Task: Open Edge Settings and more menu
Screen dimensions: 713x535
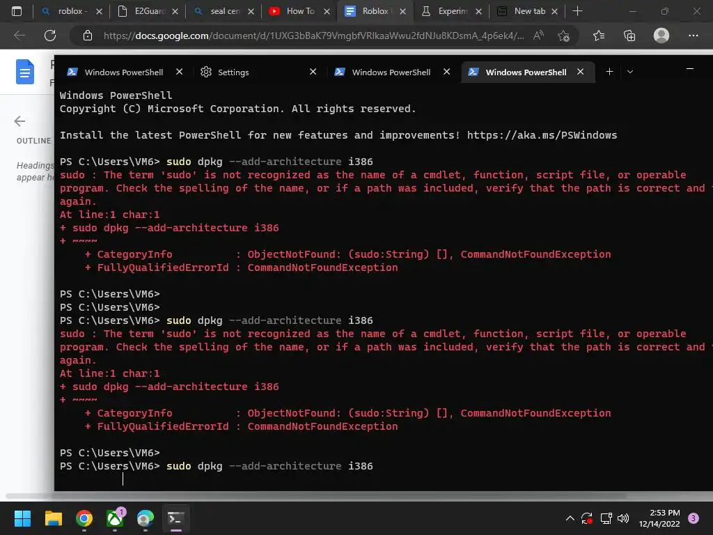Action: 693,36
